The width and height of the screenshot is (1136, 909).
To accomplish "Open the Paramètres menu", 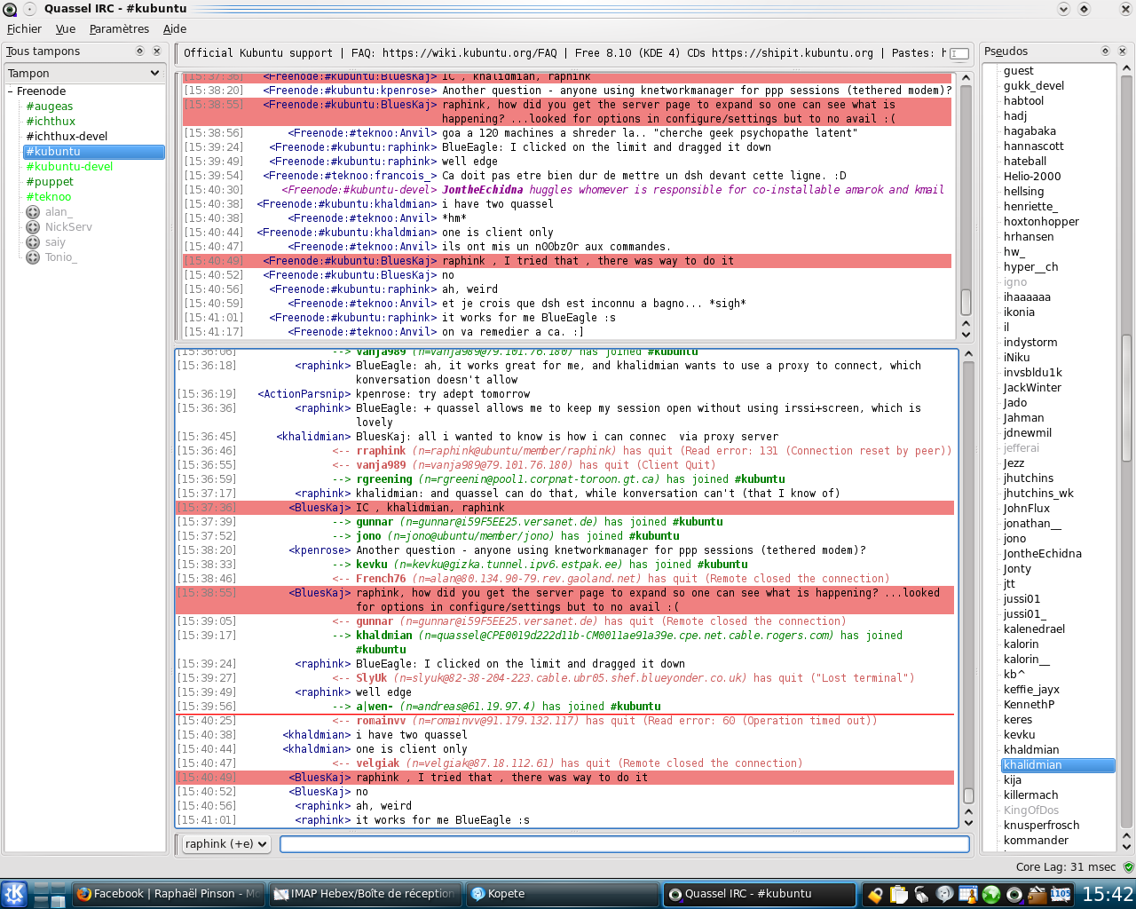I will [119, 29].
